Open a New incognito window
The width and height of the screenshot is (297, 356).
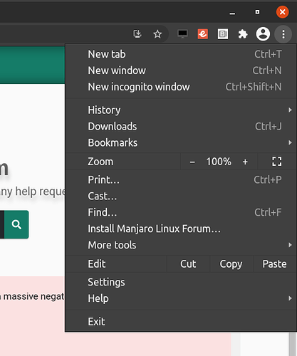(181, 87)
